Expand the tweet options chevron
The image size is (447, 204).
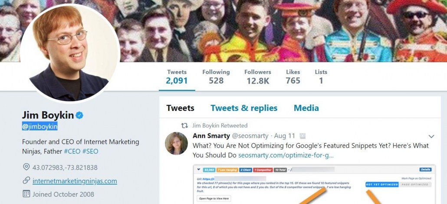pyautogui.click(x=431, y=136)
